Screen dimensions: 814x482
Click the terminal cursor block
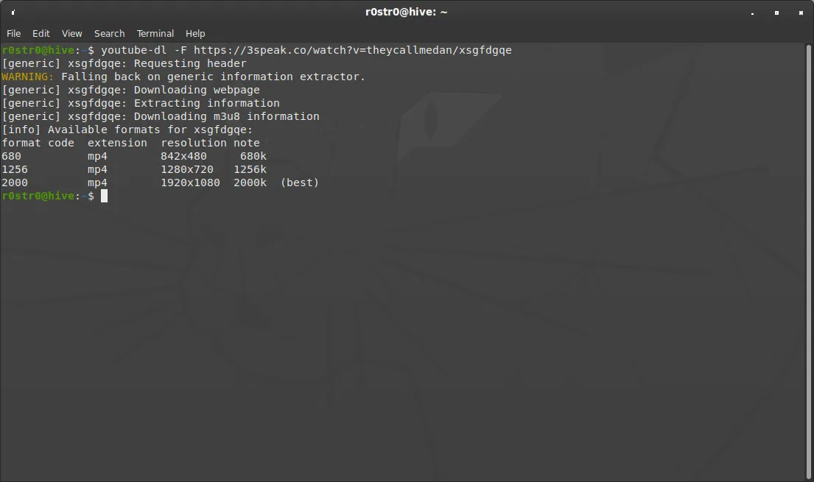pyautogui.click(x=105, y=196)
